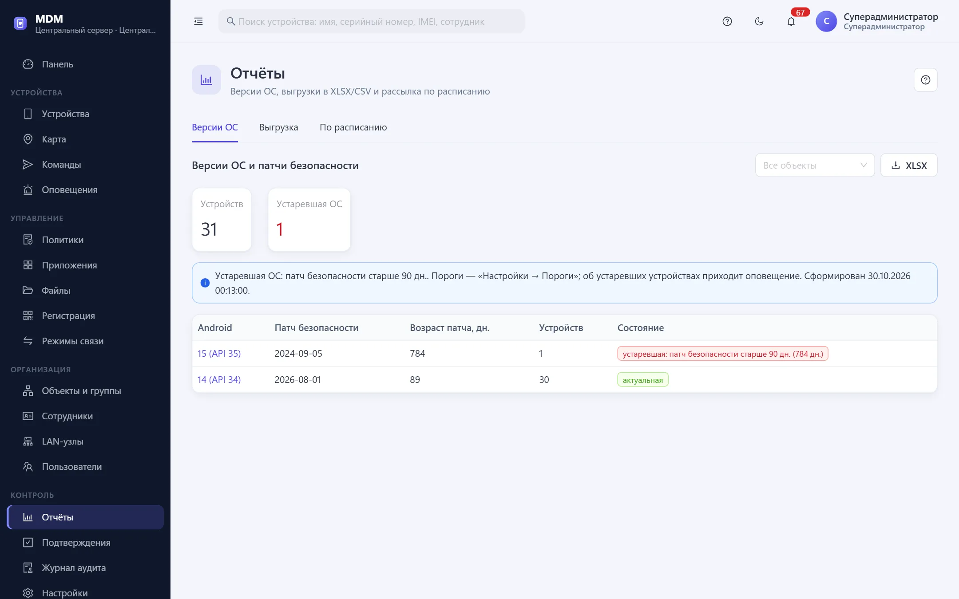This screenshot has height=599, width=959.
Task: Click the MDM logo icon
Action: click(x=20, y=23)
